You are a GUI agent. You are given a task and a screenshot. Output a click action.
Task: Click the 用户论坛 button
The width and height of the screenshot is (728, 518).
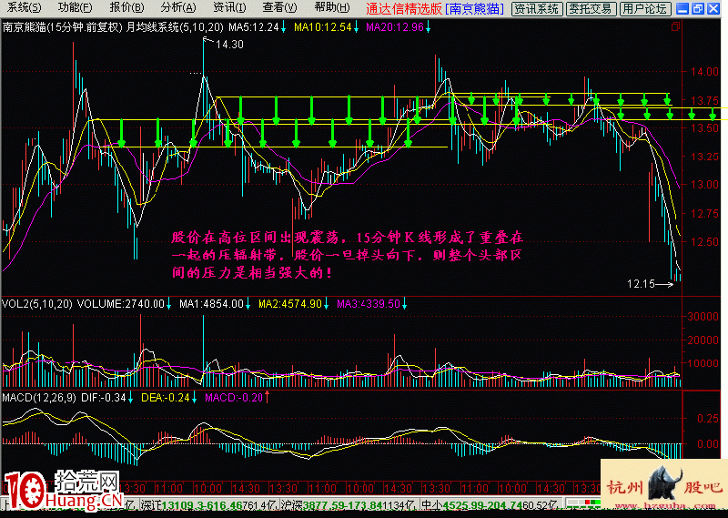coord(645,9)
